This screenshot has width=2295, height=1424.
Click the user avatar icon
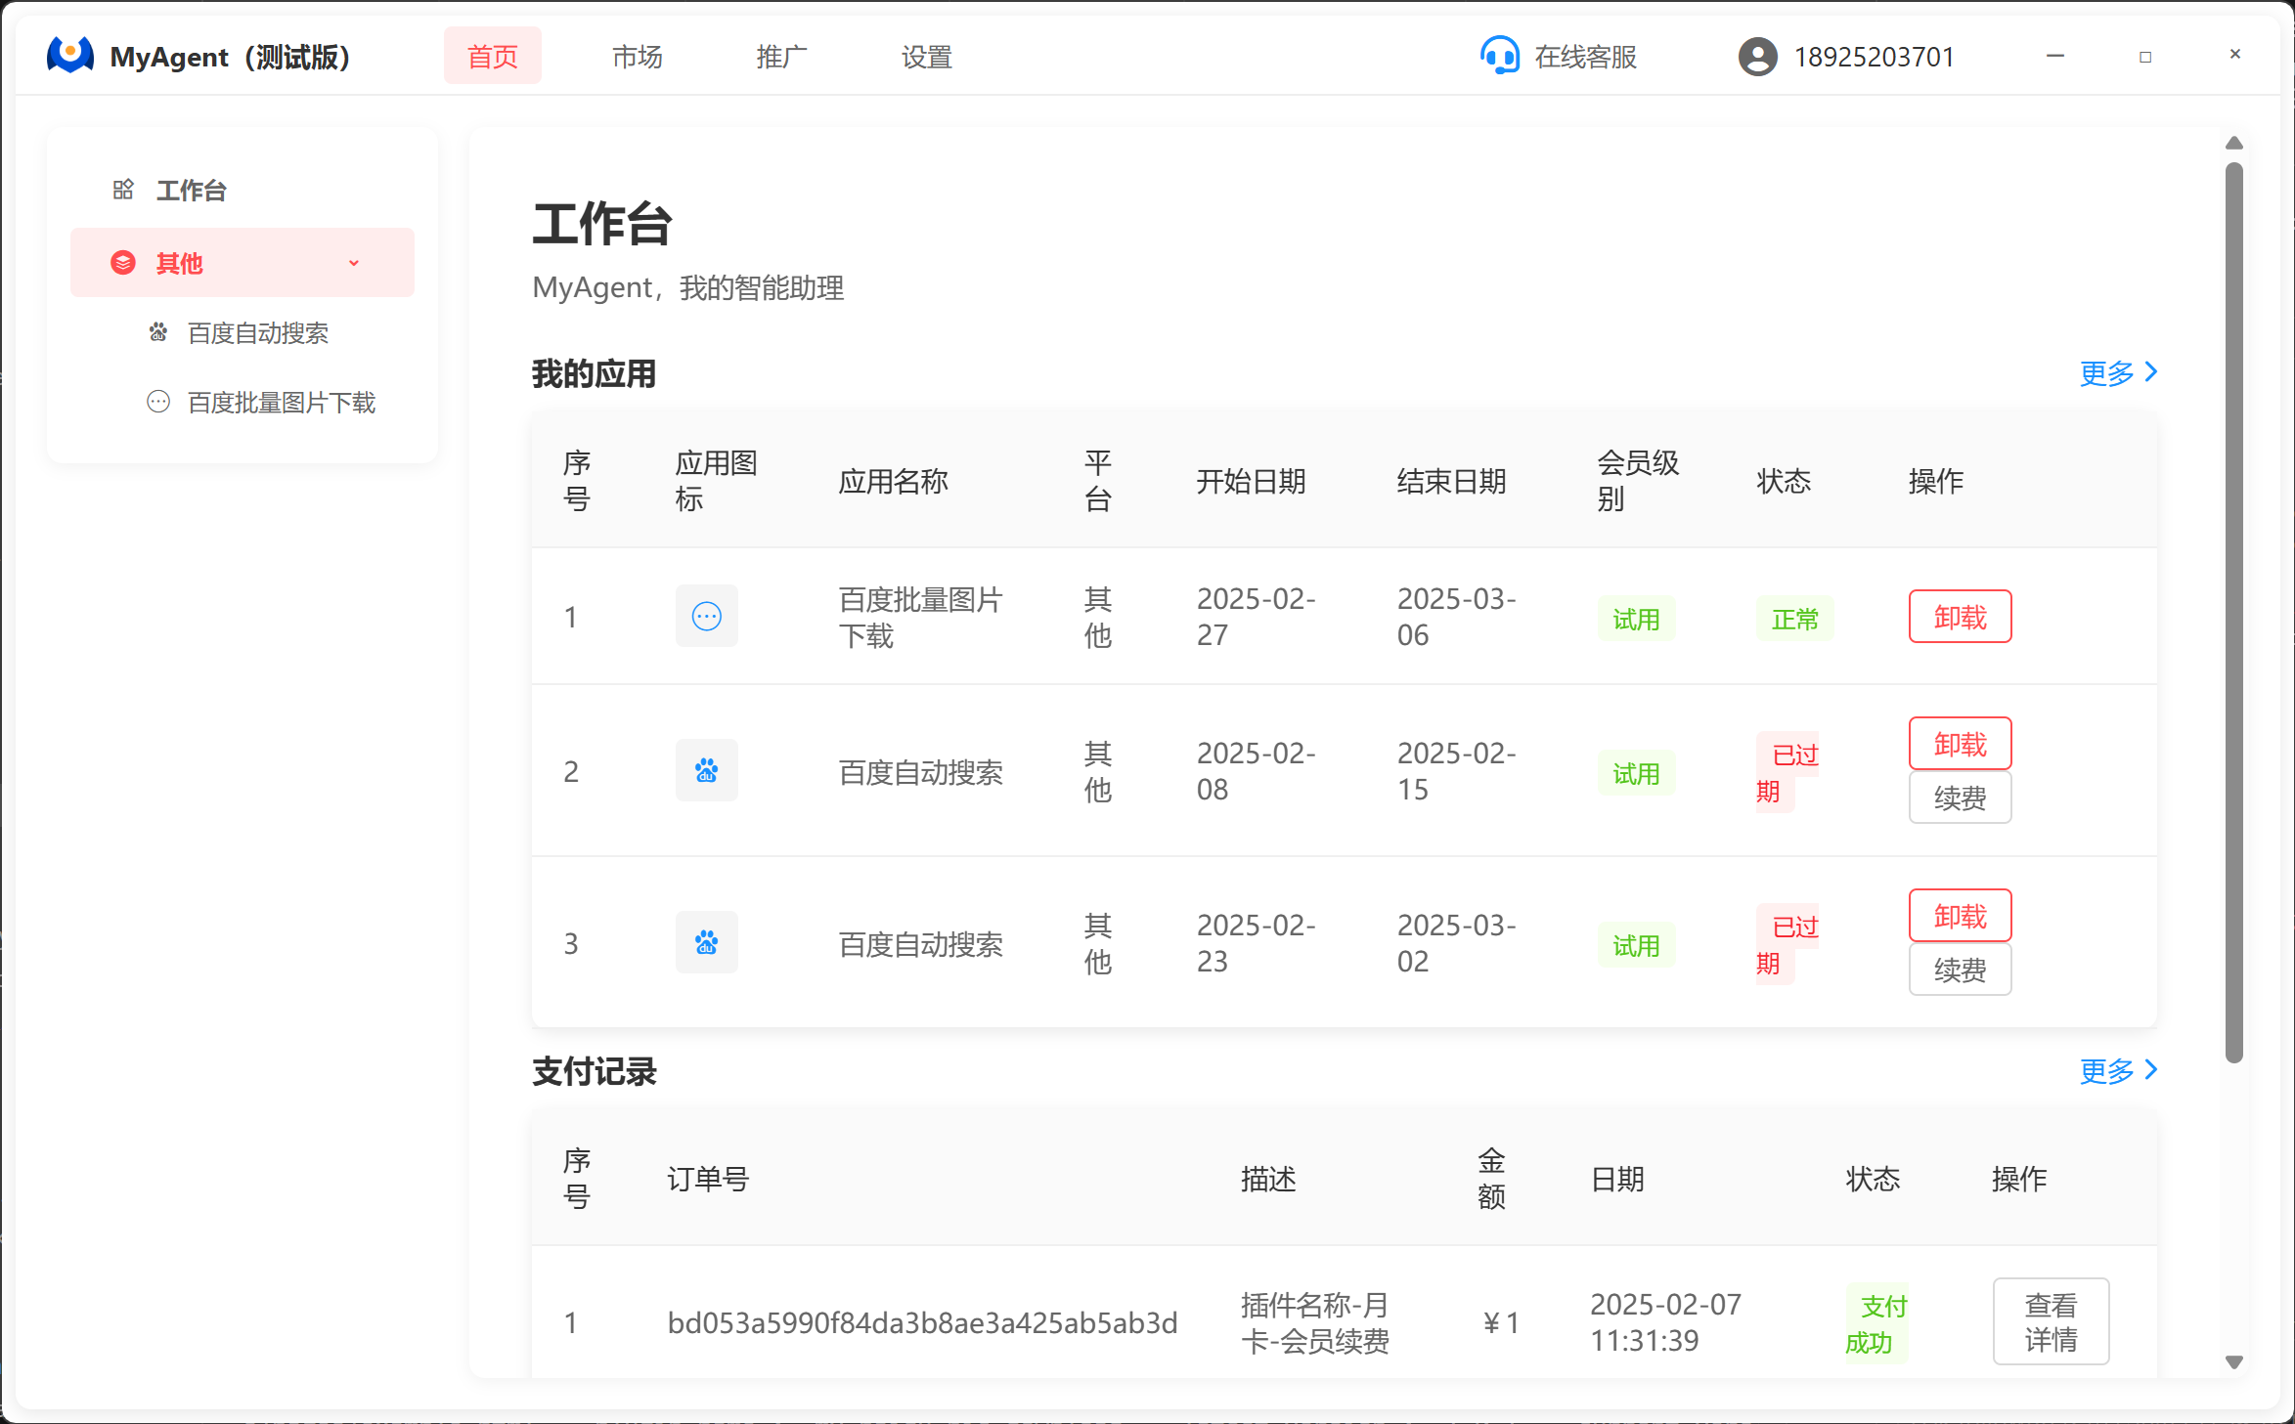[x=1757, y=57]
